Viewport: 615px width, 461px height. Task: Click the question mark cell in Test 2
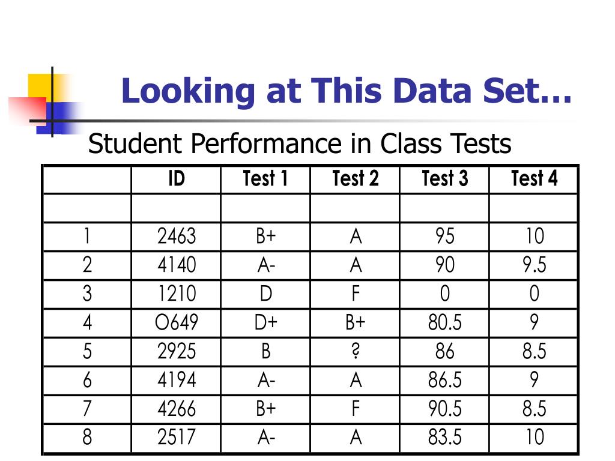[x=356, y=351]
